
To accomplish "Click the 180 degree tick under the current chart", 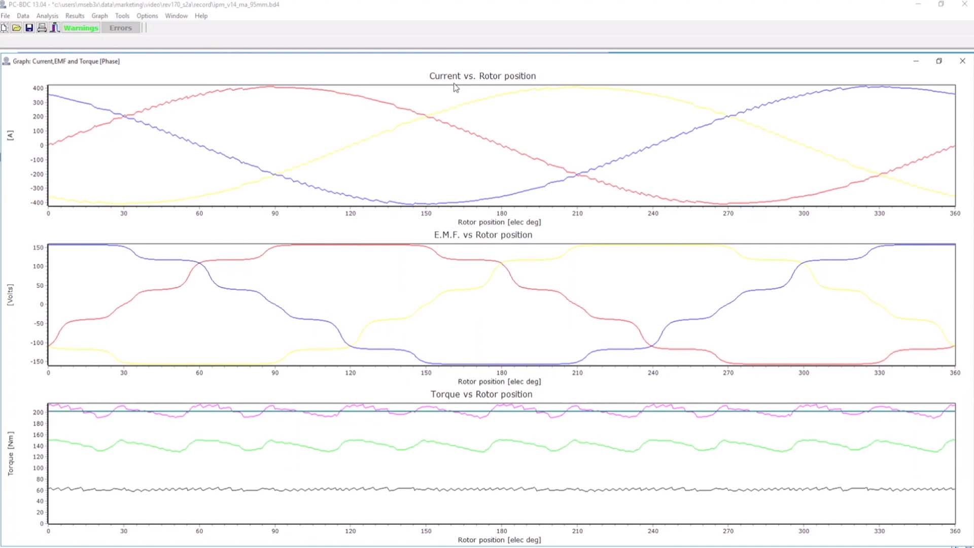I will coord(501,214).
